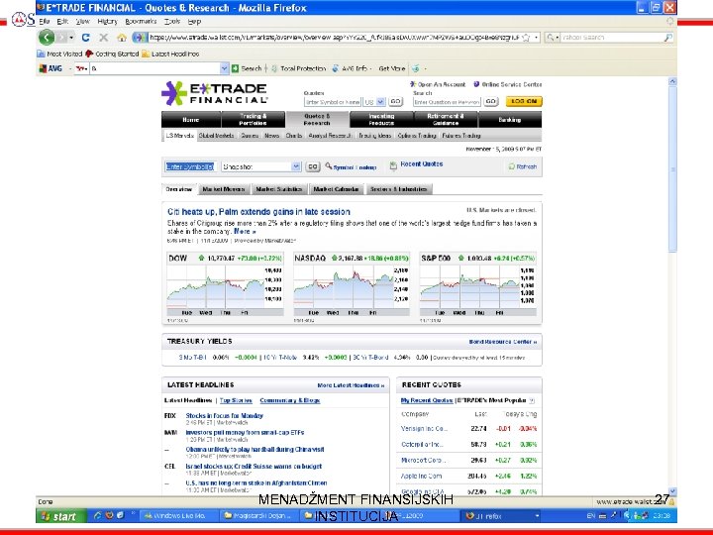
Task: Open Sectors & Industries tab
Action: coord(398,189)
